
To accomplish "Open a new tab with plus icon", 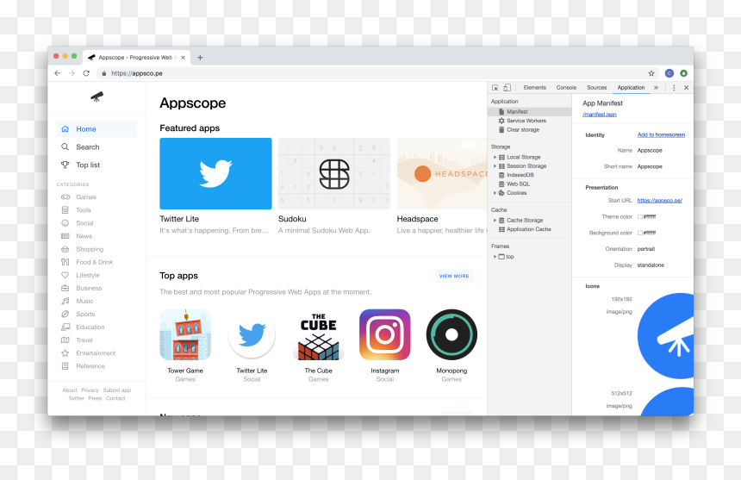I will [200, 58].
